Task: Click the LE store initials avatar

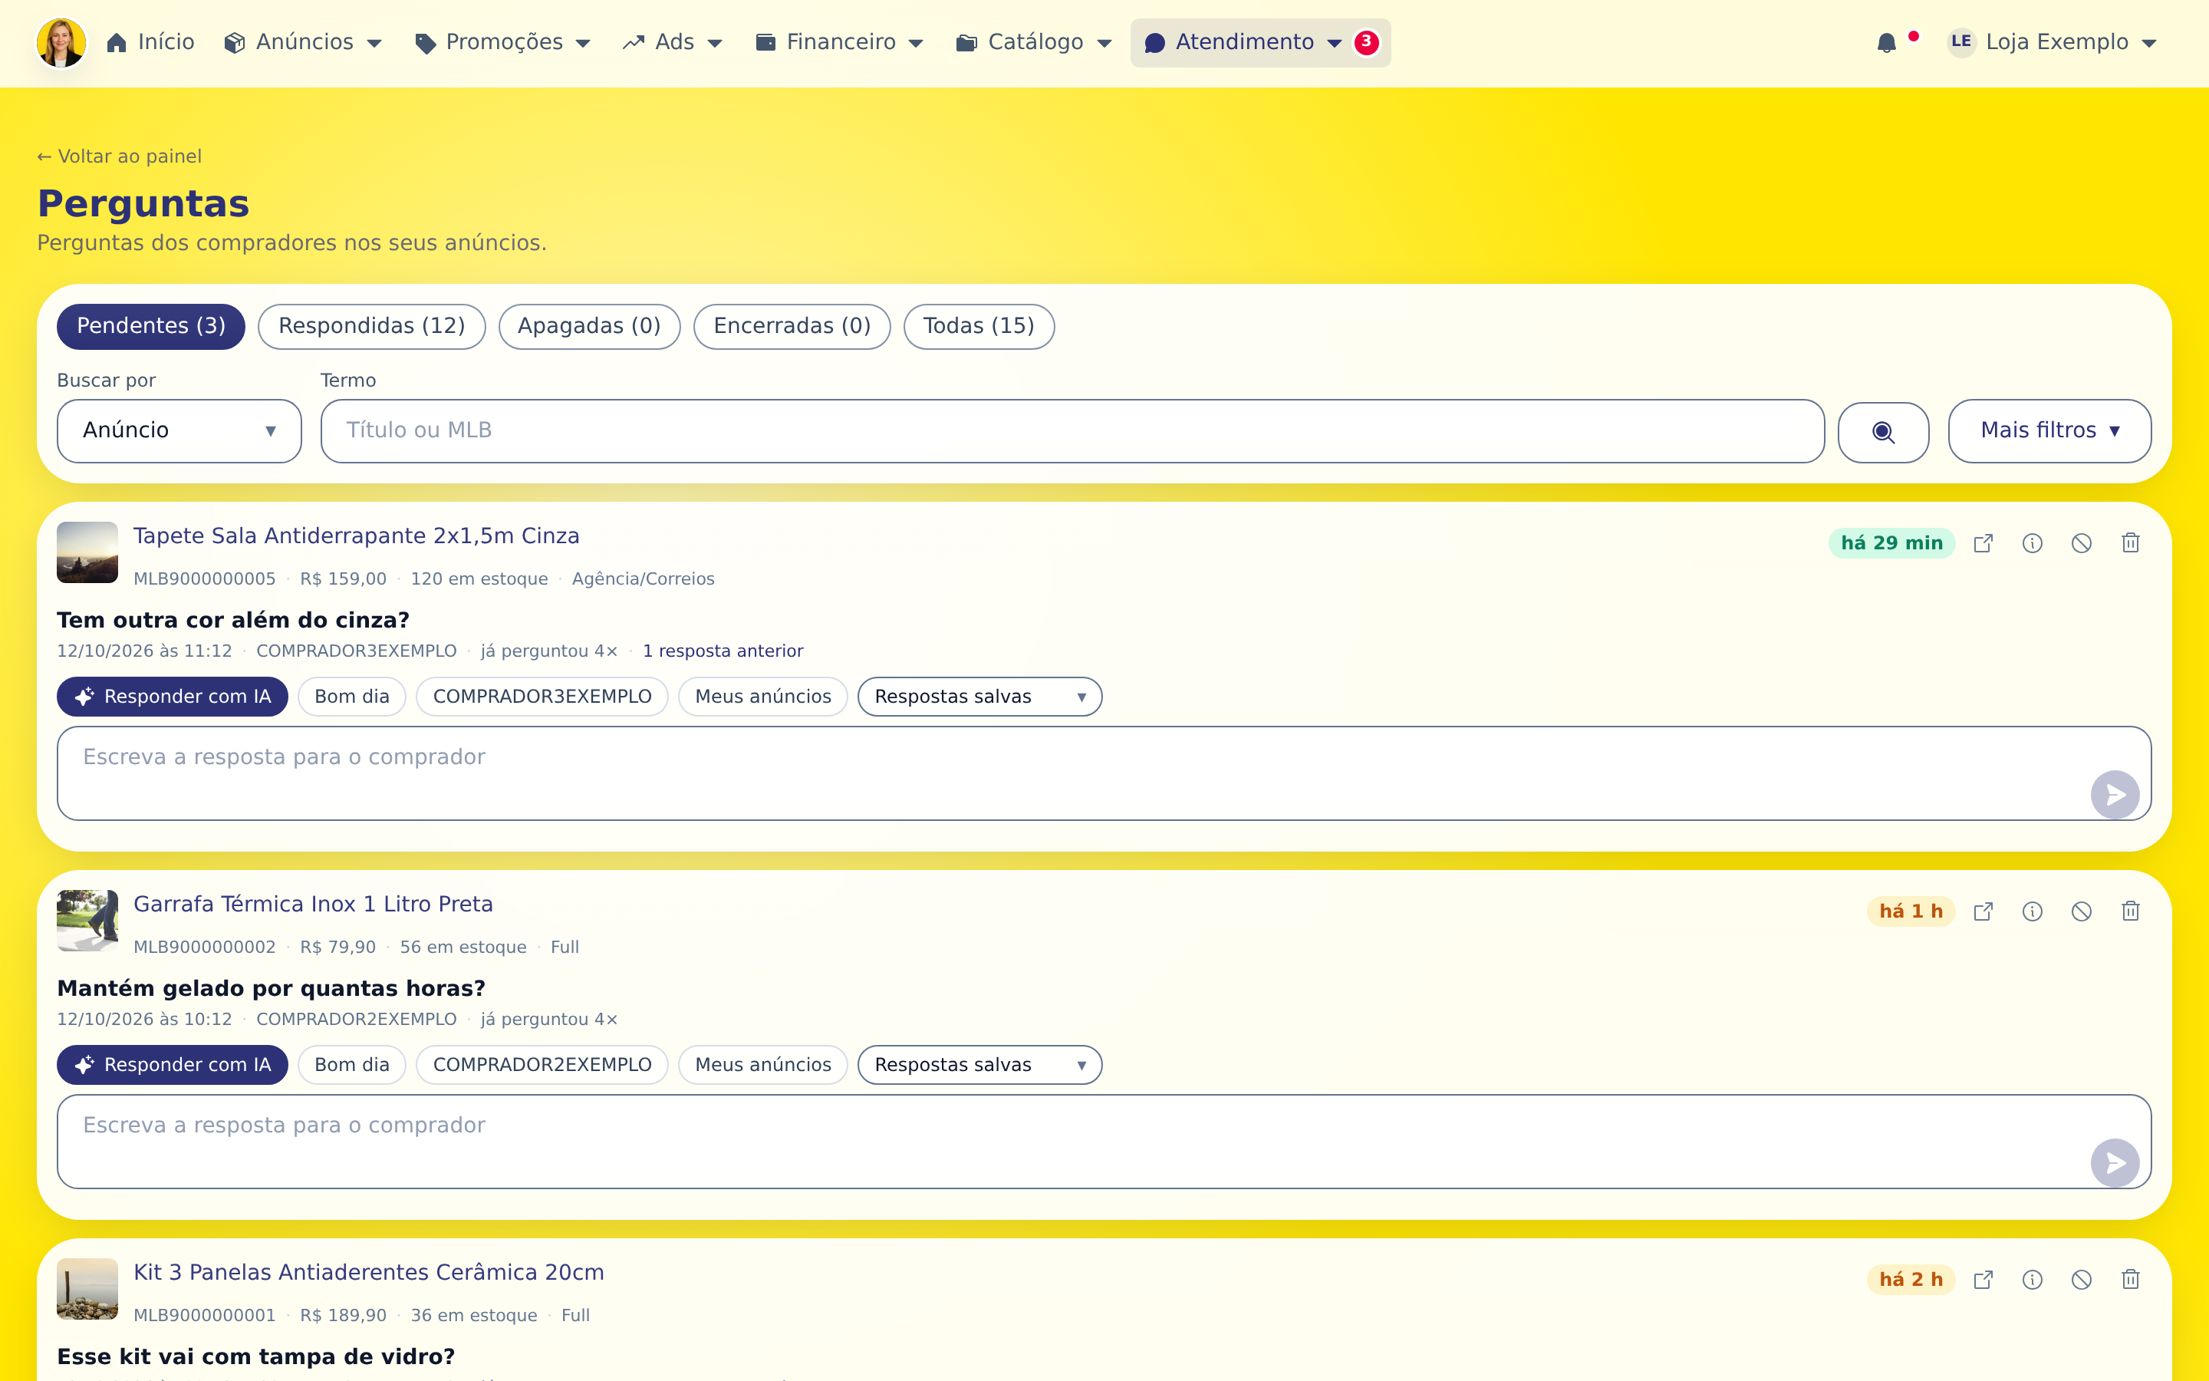Action: pos(1960,42)
